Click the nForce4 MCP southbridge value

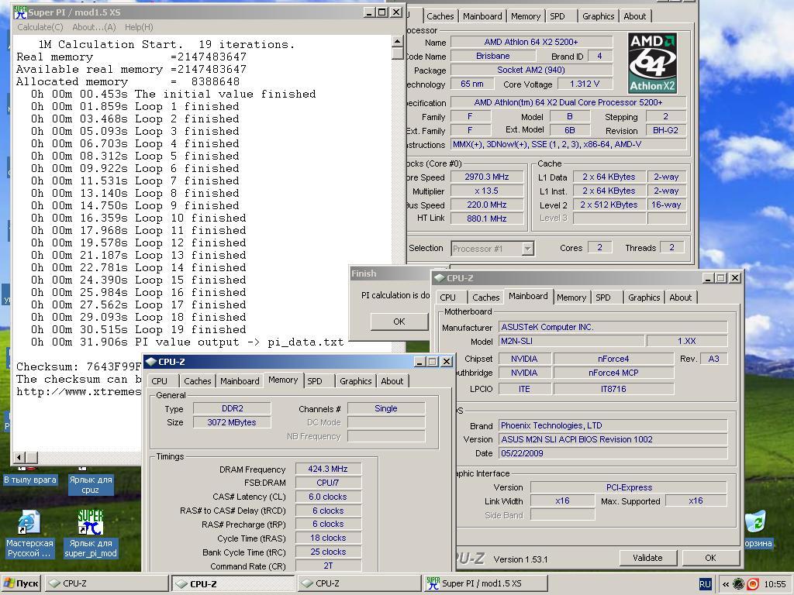(613, 373)
